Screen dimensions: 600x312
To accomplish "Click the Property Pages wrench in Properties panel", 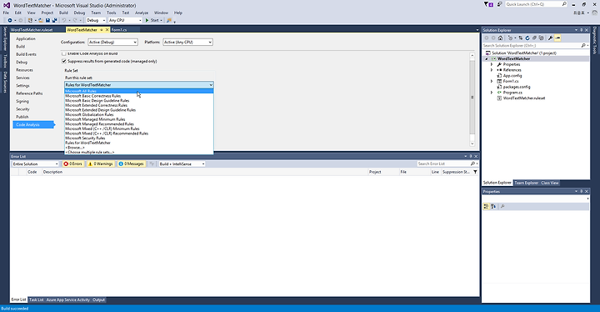I will coord(502,207).
